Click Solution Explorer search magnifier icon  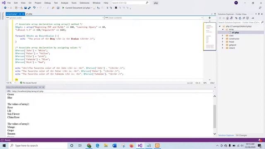coord(262,22)
